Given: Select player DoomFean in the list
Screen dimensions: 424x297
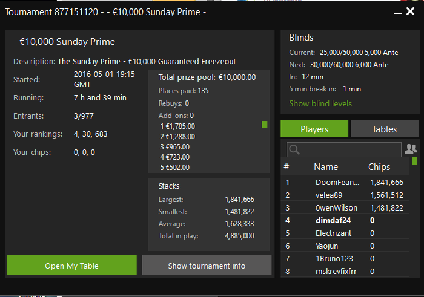Looking at the screenshot, I should tap(337, 182).
